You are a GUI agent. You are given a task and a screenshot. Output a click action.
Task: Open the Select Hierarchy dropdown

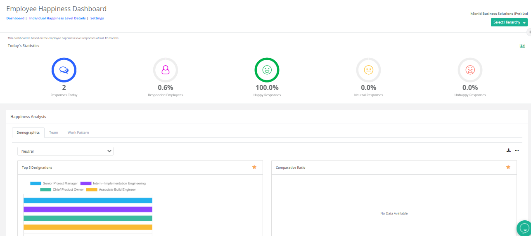coord(509,22)
